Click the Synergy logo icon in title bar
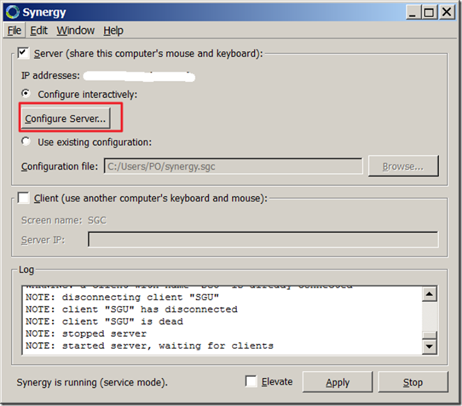This screenshot has width=462, height=406. (x=13, y=12)
